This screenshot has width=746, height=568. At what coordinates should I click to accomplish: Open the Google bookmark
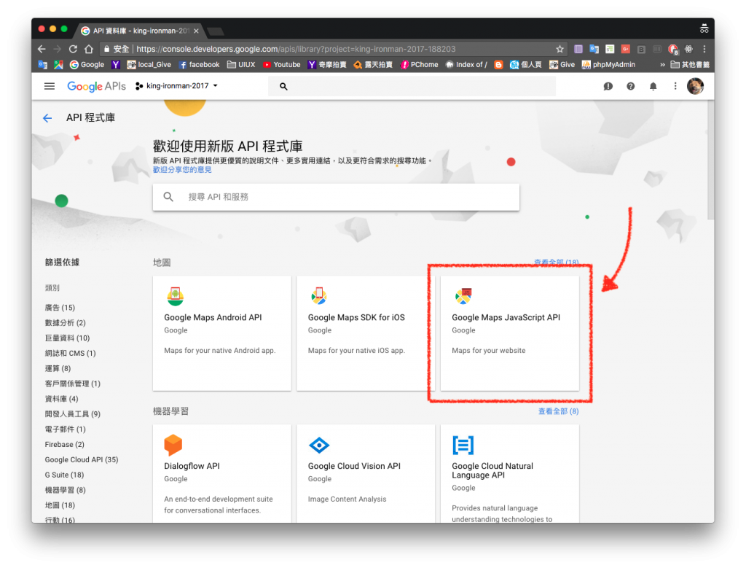point(87,65)
